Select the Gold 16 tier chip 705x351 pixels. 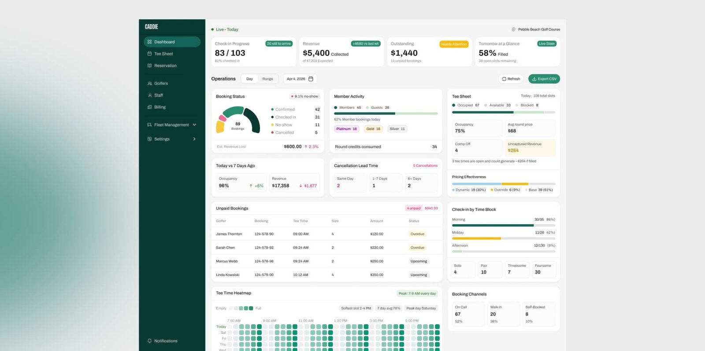pyautogui.click(x=373, y=129)
